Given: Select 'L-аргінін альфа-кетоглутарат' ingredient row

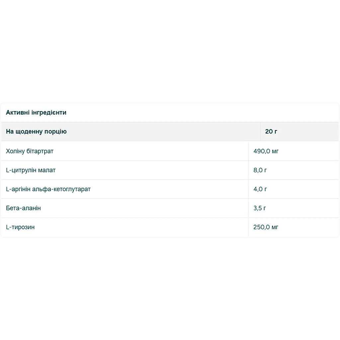Looking at the screenshot, I should click(x=170, y=189).
